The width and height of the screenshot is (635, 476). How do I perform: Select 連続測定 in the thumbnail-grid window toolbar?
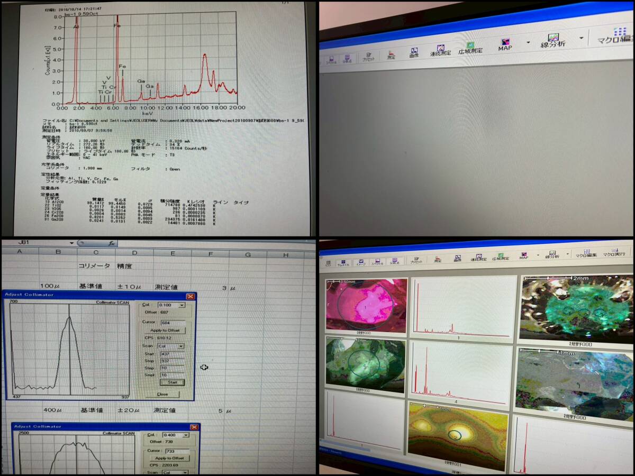click(478, 258)
